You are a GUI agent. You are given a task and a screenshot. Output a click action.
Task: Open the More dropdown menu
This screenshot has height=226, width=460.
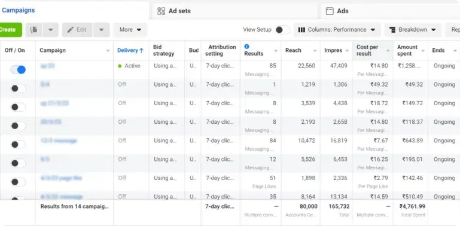pos(130,30)
